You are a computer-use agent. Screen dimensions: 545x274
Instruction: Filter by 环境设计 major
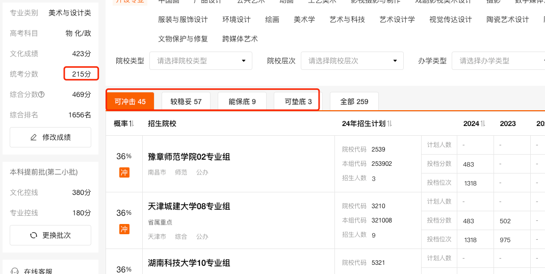point(237,19)
